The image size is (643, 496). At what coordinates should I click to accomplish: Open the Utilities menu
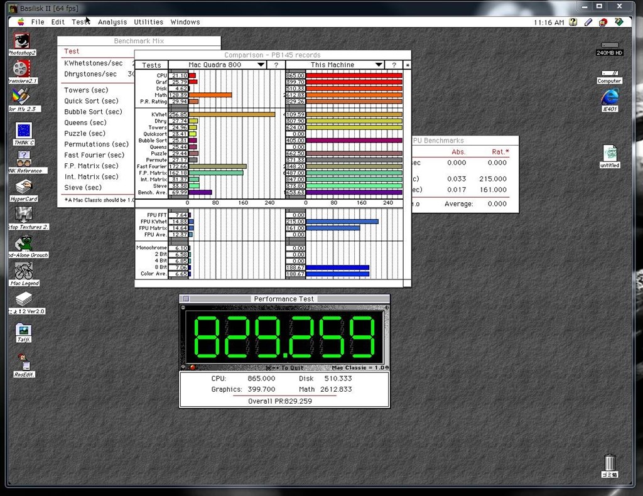pos(148,22)
